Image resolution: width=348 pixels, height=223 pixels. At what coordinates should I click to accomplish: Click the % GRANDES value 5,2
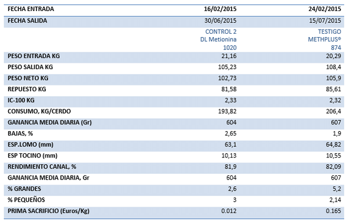[x=337, y=189]
